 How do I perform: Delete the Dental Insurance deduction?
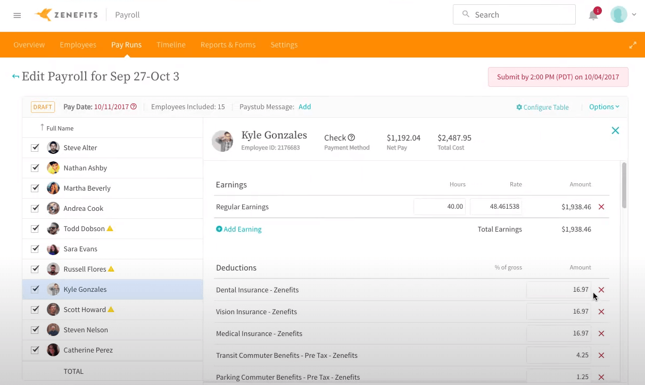click(x=601, y=290)
